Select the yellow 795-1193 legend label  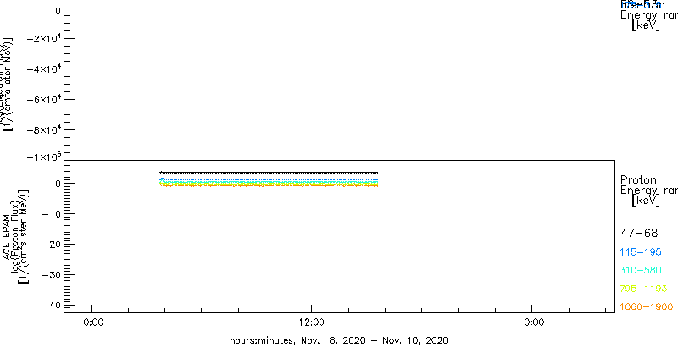[x=644, y=289]
